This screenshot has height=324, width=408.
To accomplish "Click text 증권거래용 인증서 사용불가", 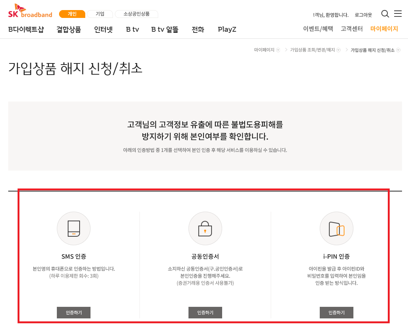I will [x=205, y=283].
